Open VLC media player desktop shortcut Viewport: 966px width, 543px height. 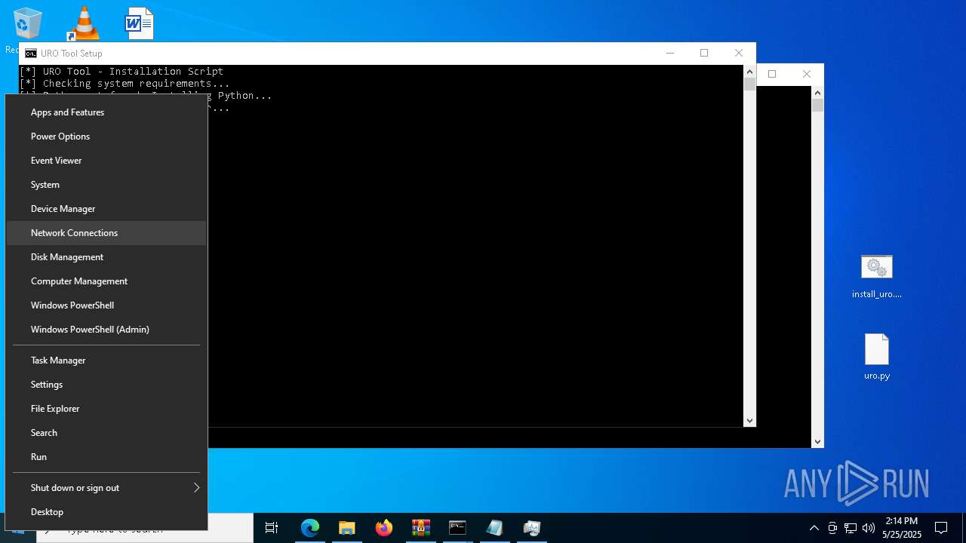point(84,23)
